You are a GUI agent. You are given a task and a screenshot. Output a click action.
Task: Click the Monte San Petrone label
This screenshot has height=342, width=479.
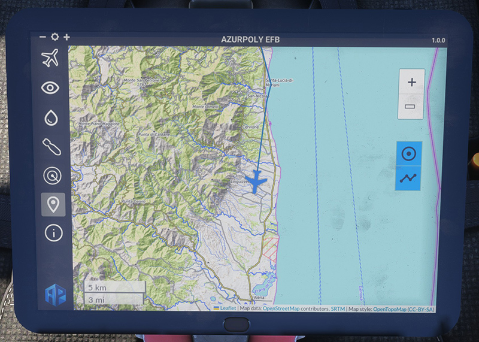coord(141,82)
